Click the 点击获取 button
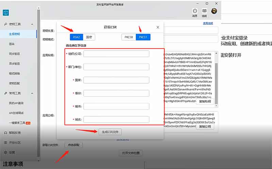This screenshot has height=169, width=272. click(74, 145)
